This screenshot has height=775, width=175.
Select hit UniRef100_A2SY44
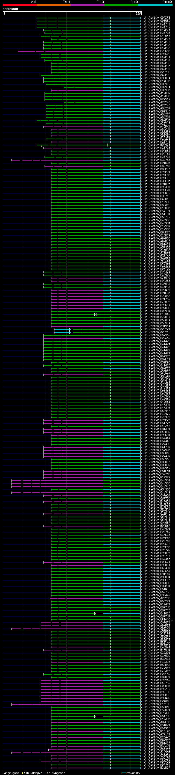[x=157, y=24]
